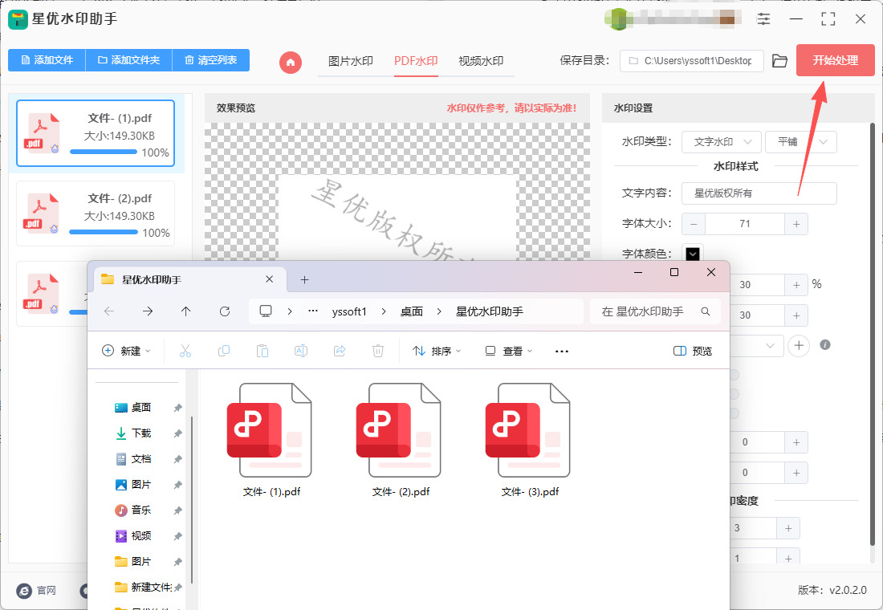Expand the 文字水印 watermark type dropdown

(721, 142)
